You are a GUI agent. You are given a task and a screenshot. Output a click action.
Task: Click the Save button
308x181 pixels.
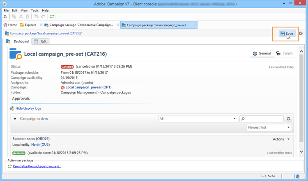point(287,34)
